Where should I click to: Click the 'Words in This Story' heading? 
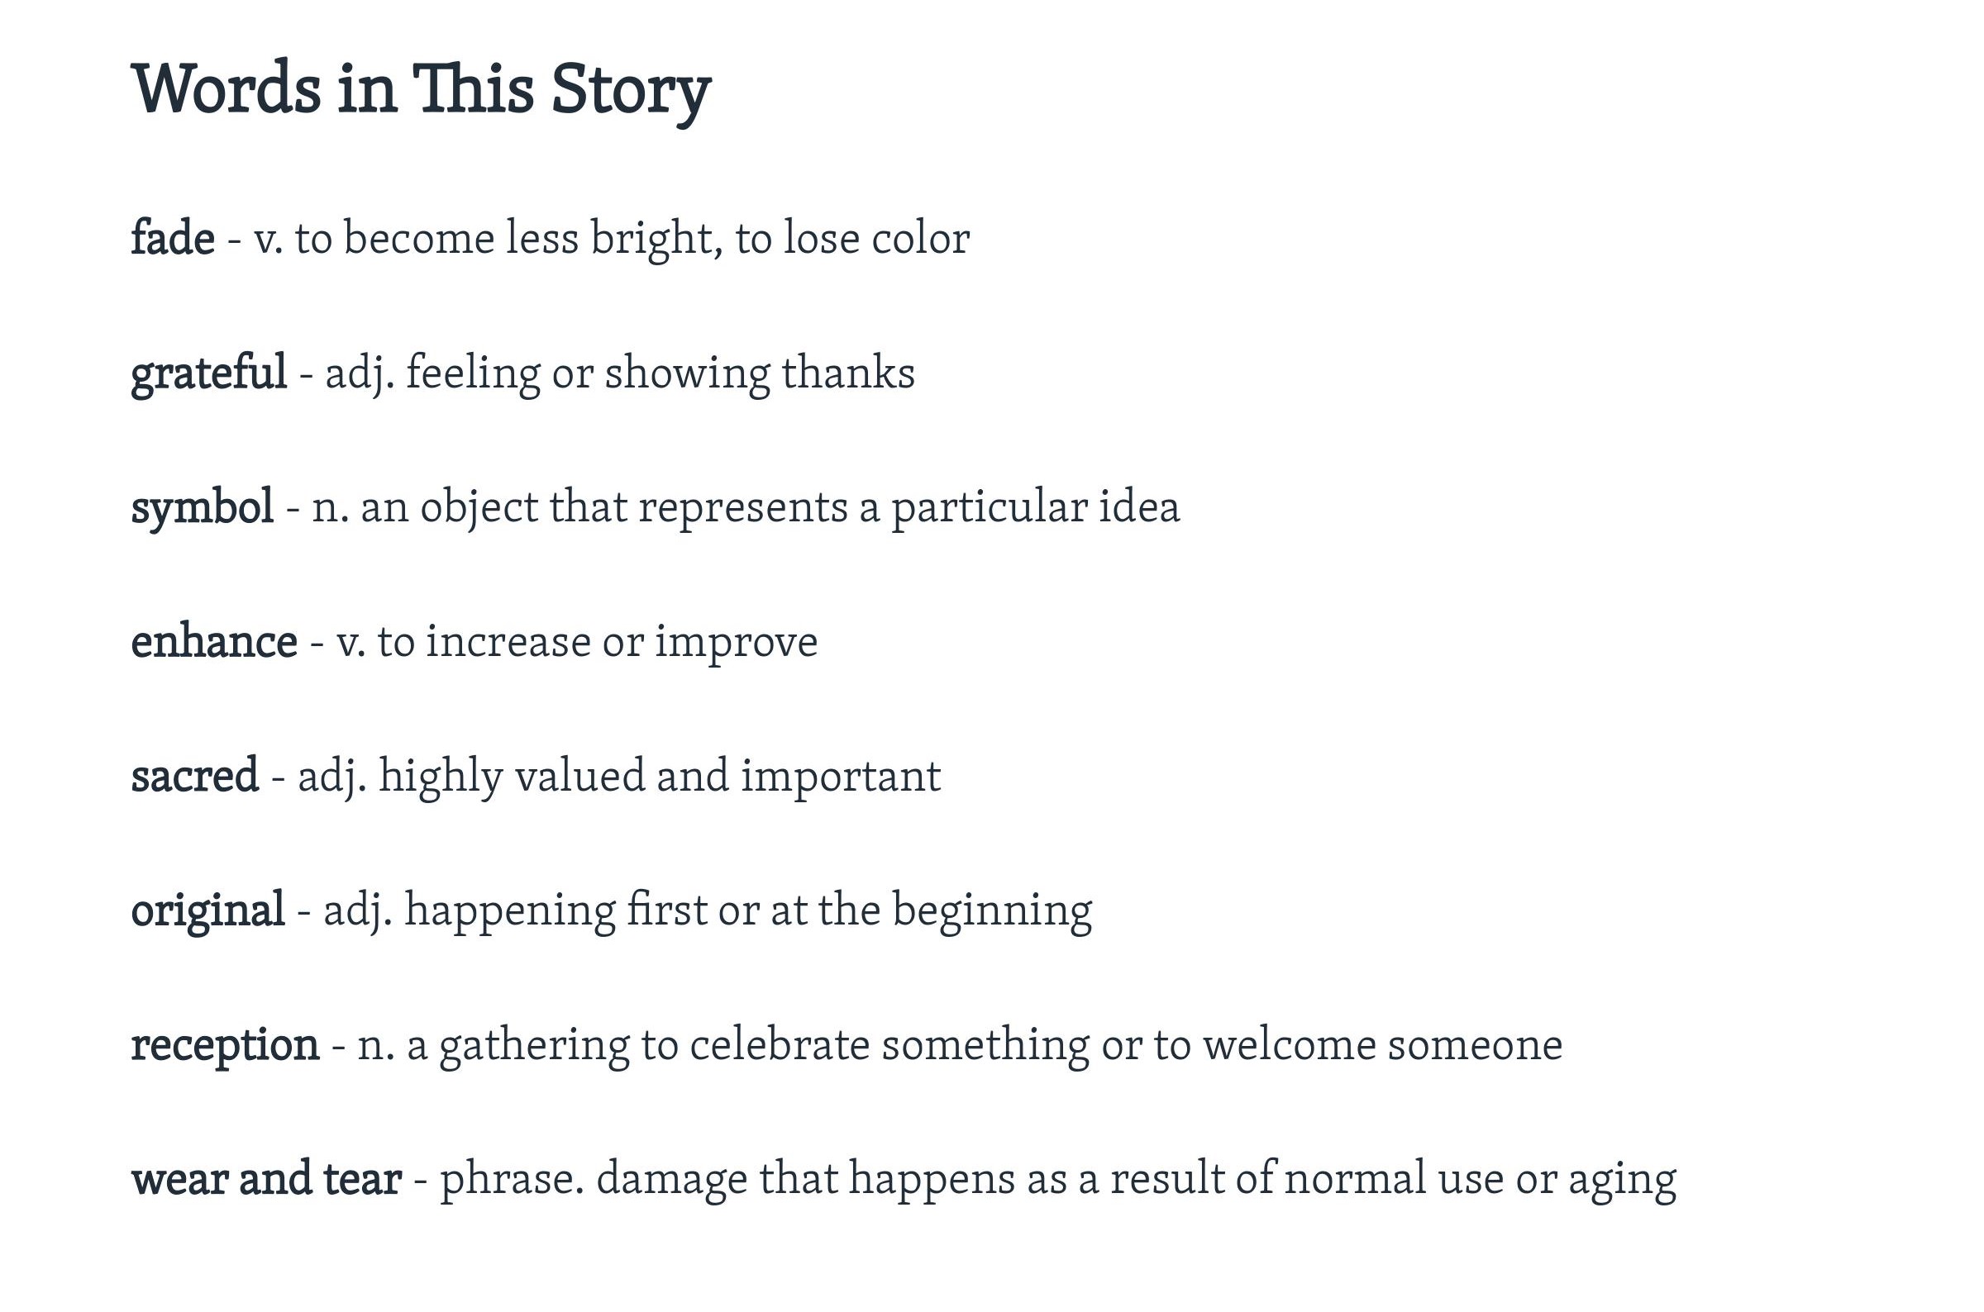pyautogui.click(x=421, y=89)
